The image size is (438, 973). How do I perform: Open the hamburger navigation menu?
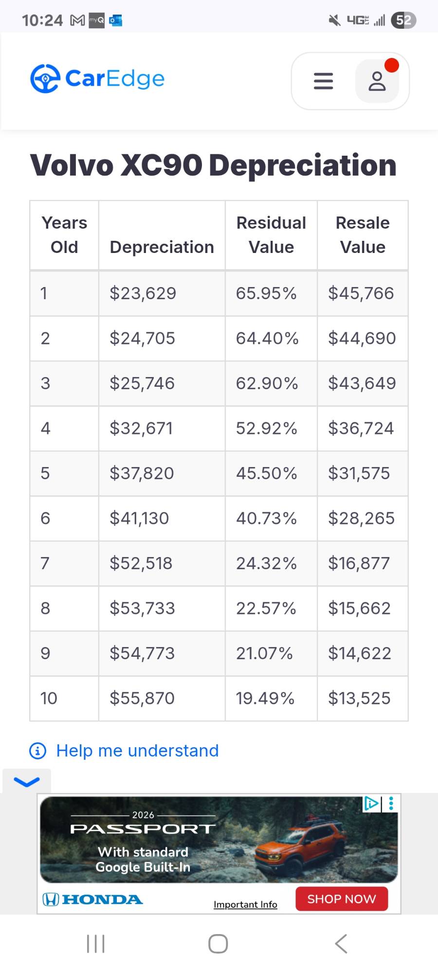pyautogui.click(x=323, y=81)
